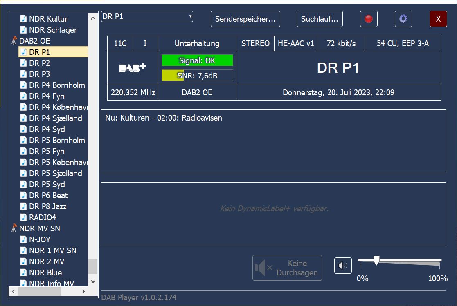Click the DAB+ logo icon
This screenshot has width=457, height=306.
point(132,68)
